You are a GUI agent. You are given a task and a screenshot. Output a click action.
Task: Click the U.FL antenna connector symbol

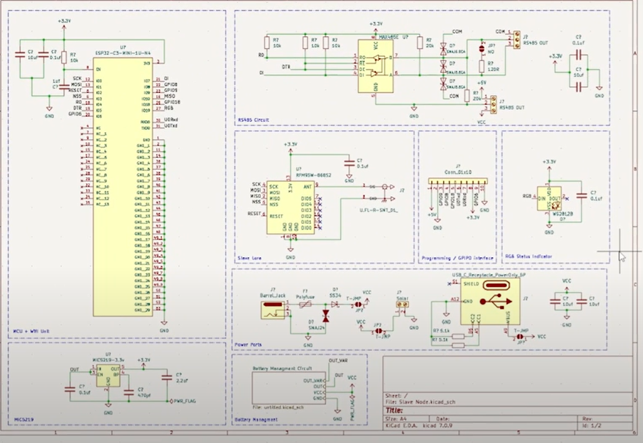[385, 191]
